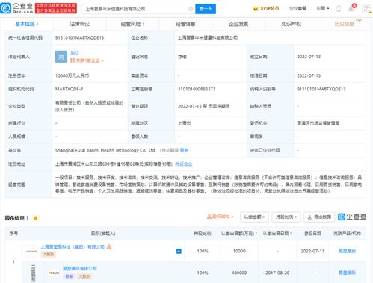373x283 pixels.
Task: Open the 持股比例 filter dropdown
Action: [286, 217]
